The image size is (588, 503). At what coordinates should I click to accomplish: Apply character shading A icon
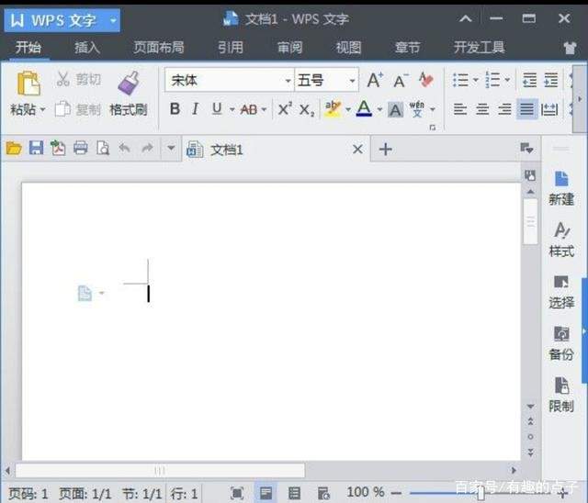395,110
